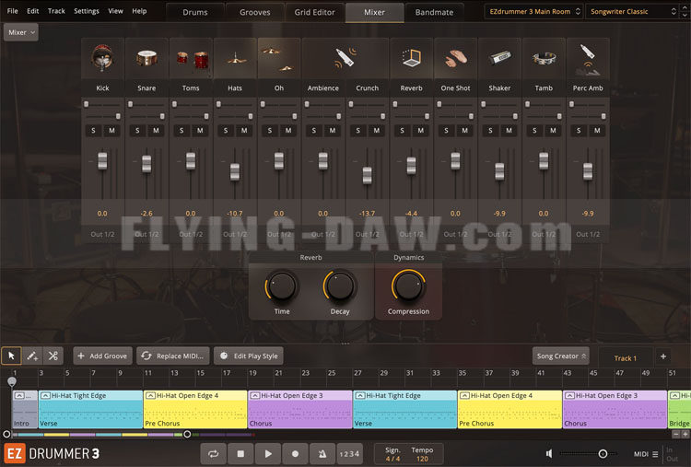Open the MIDI settings menu icon
Image resolution: width=691 pixels, height=467 pixels.
coord(655,454)
